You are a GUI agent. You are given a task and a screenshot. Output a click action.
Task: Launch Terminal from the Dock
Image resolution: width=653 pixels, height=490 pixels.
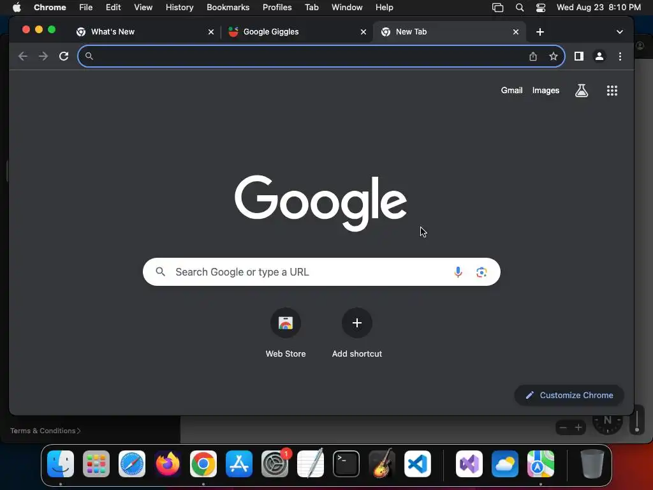point(346,464)
